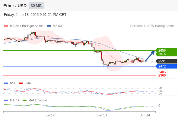
Task: Click the red 2366 support level label
Action: 162,75
